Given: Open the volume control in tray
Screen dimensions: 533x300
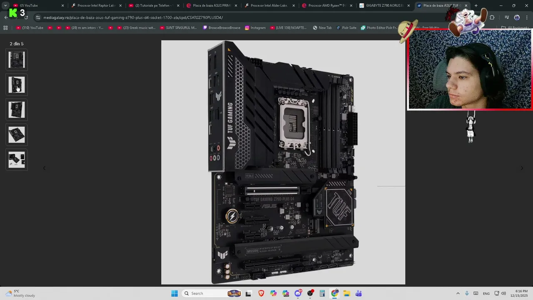Looking at the screenshot, I should [504, 293].
